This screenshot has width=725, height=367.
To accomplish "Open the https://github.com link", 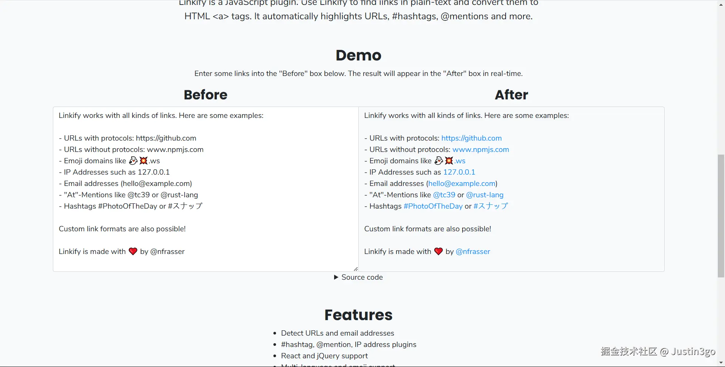I will click(x=471, y=138).
